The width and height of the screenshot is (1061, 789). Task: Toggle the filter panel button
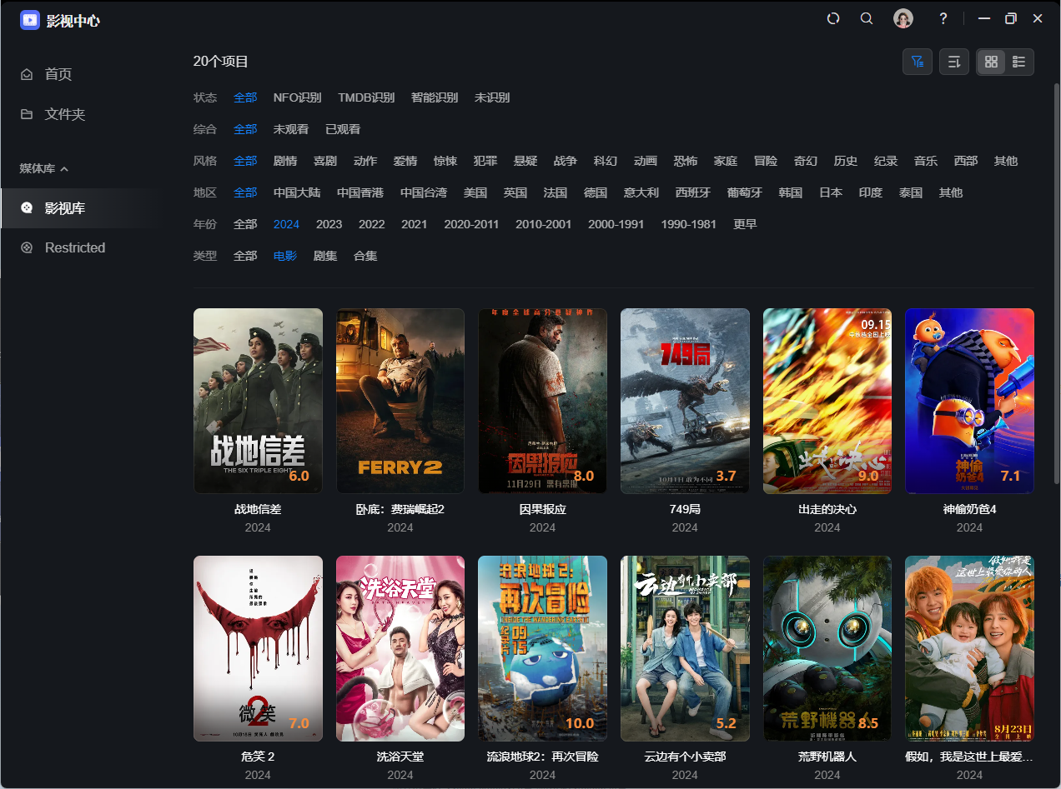tap(918, 62)
